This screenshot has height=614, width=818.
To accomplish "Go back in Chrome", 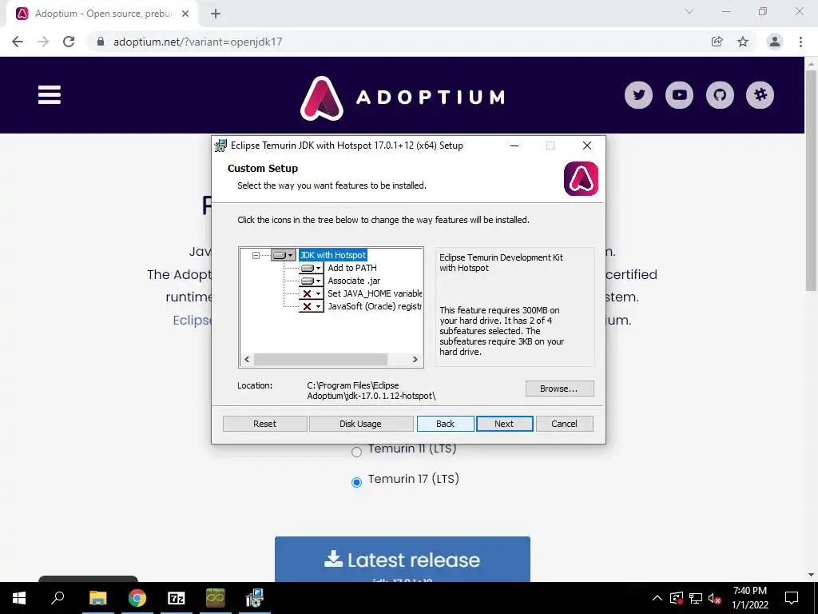I will tap(18, 42).
